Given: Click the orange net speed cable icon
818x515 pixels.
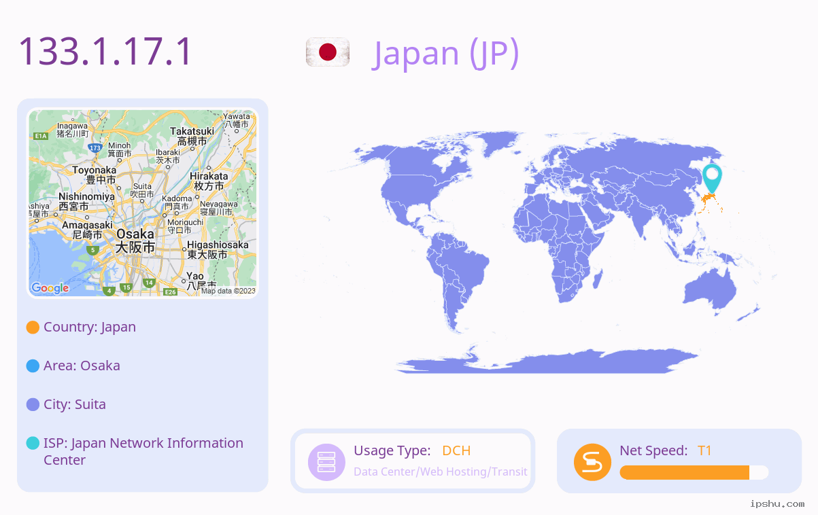Looking at the screenshot, I should (x=592, y=462).
